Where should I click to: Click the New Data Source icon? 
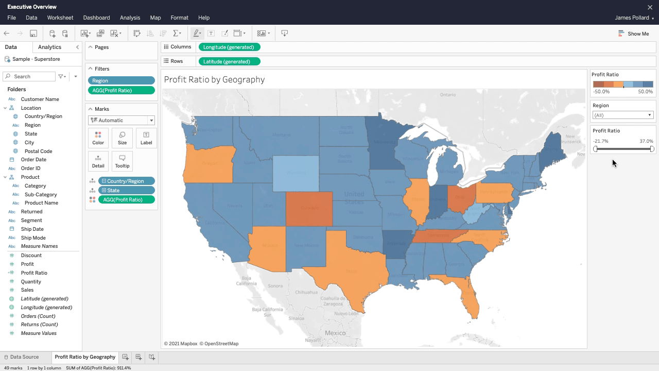coord(52,33)
